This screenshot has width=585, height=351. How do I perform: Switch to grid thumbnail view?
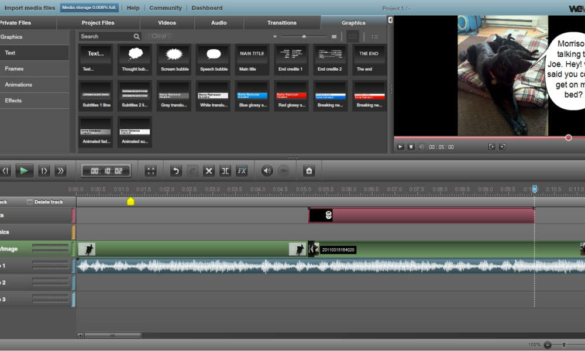[353, 36]
